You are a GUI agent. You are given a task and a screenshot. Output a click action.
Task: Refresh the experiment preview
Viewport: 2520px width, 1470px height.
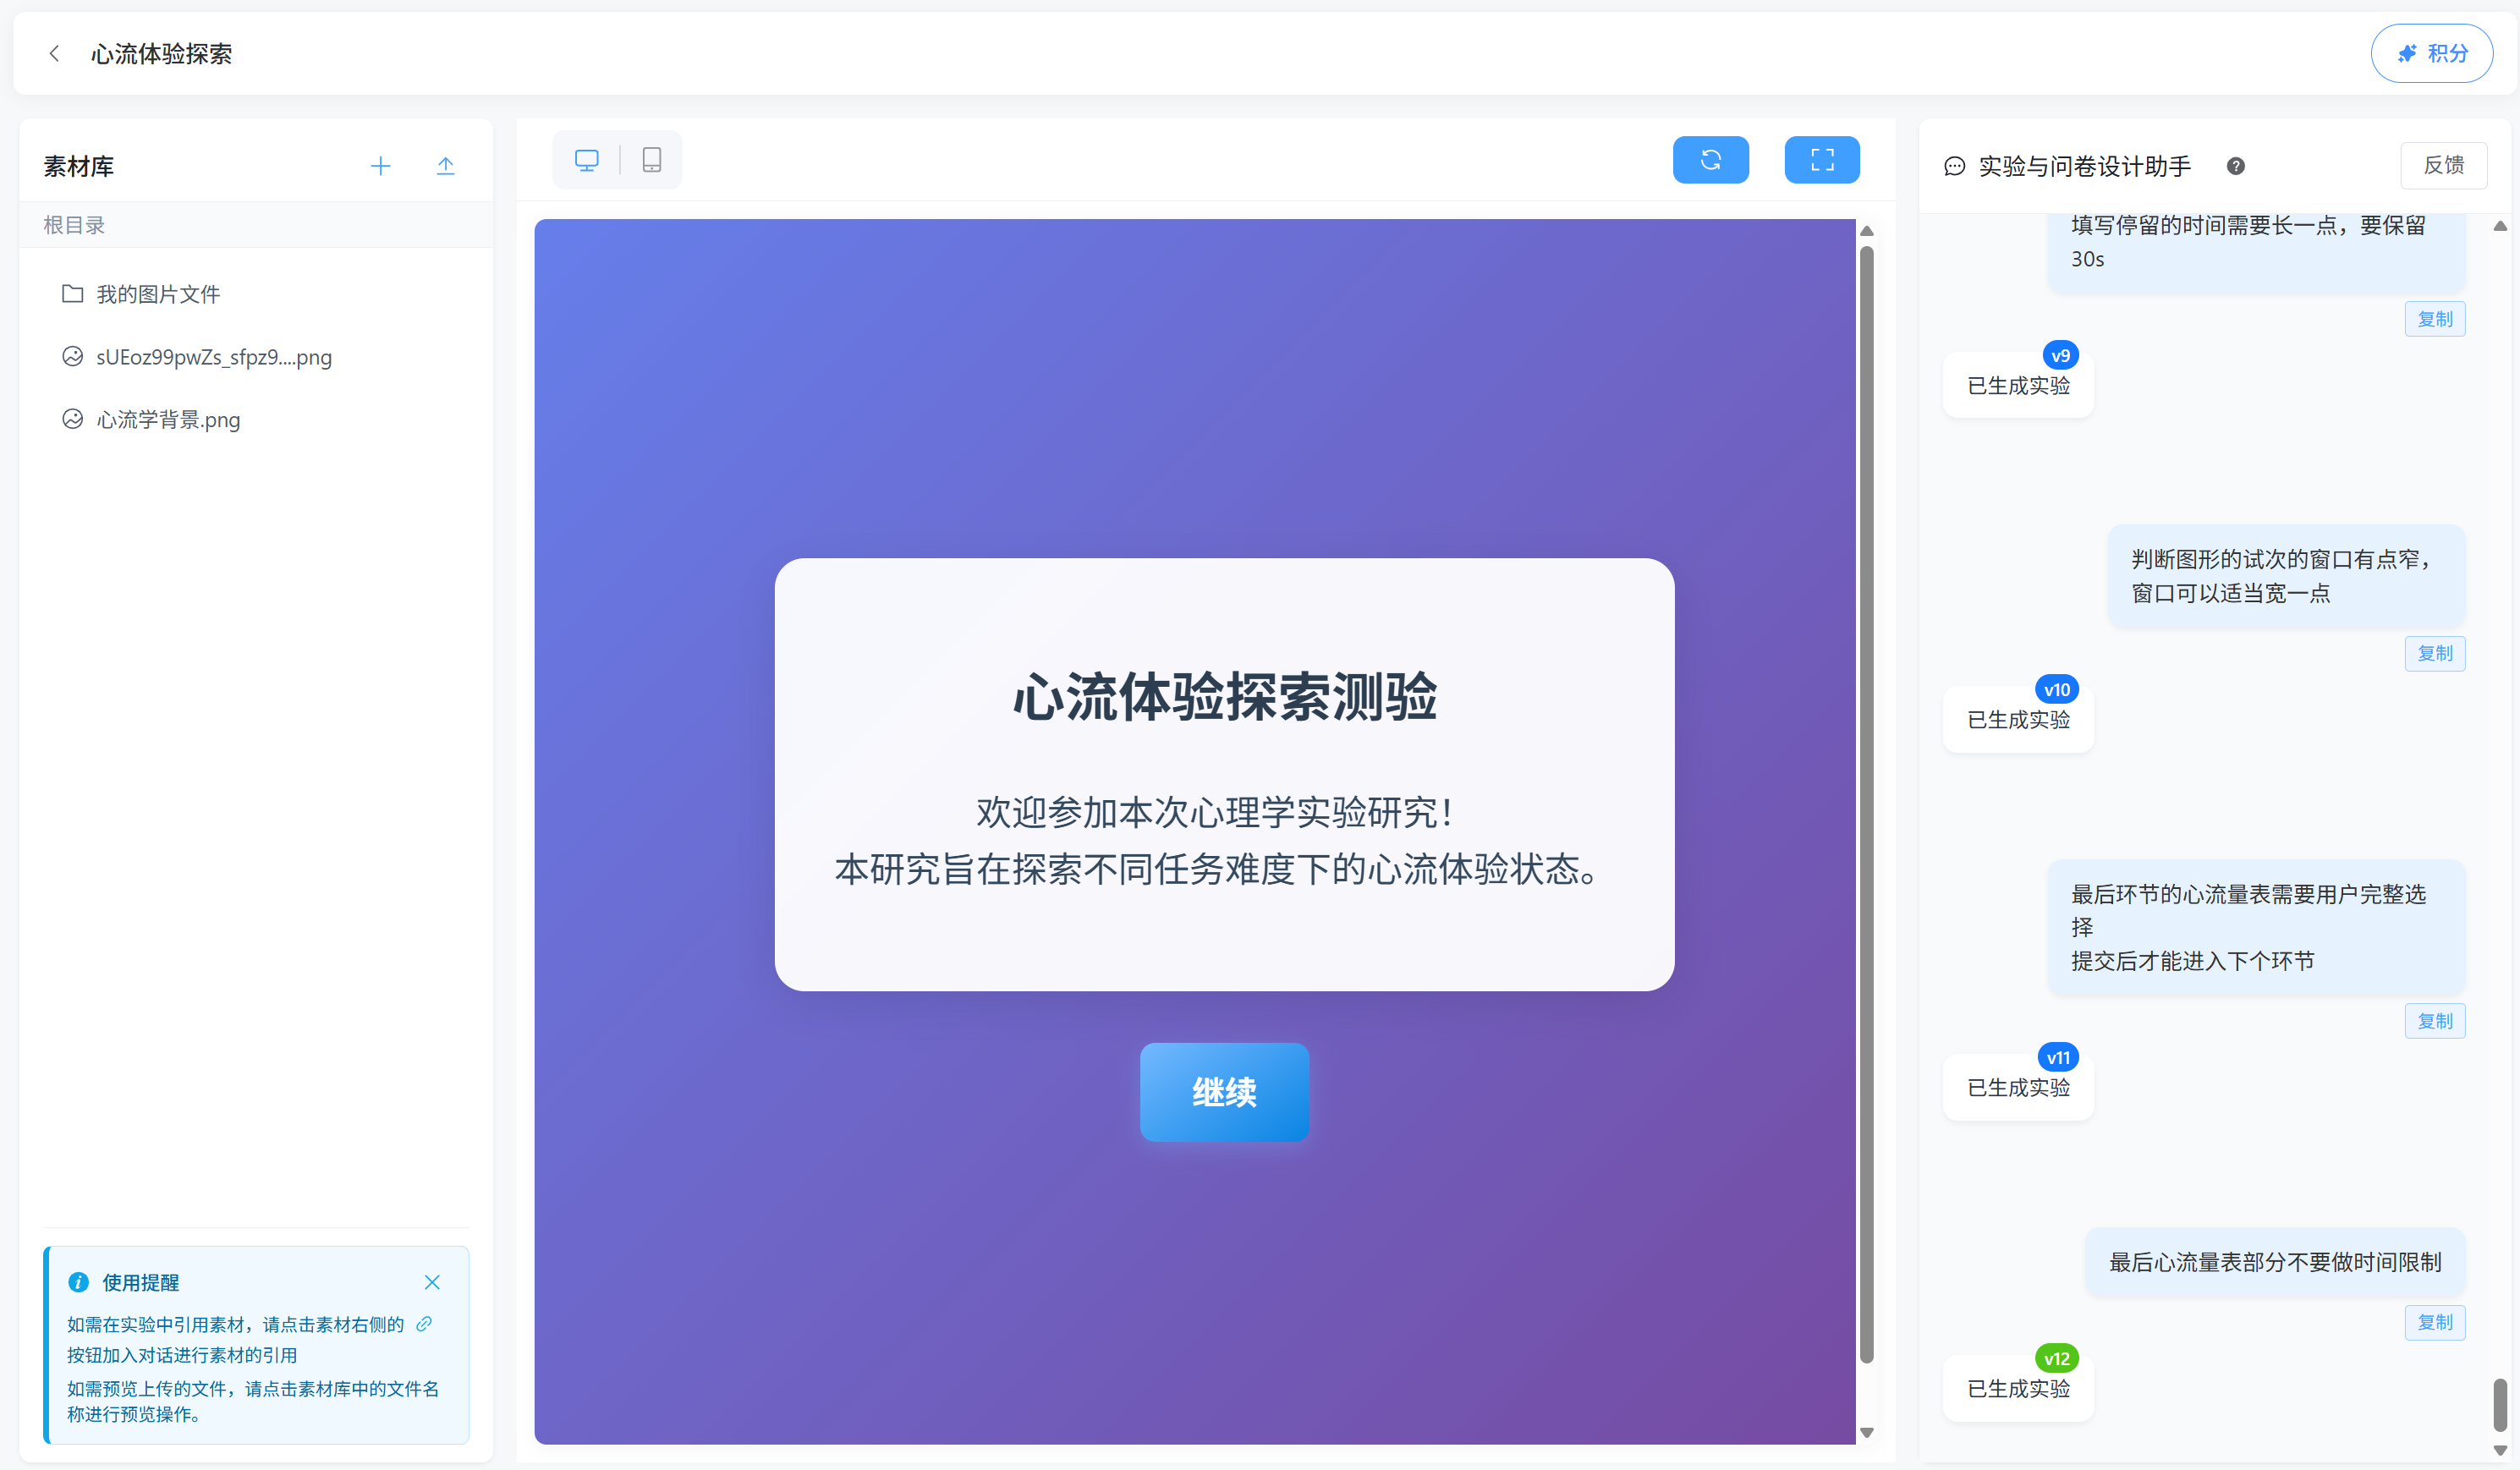(x=1710, y=160)
